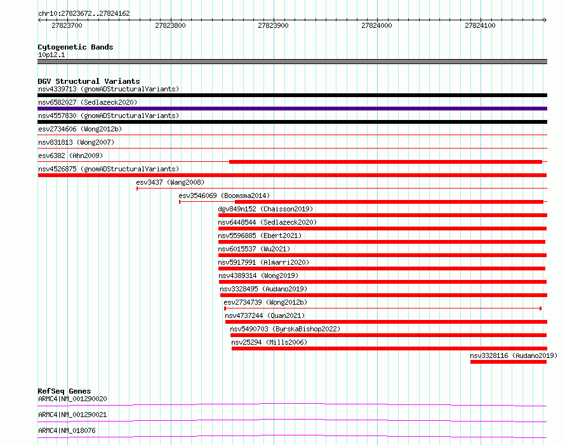This screenshot has height=445, width=565.
Task: Click the RefSeq Genes track title
Action: [x=64, y=391]
